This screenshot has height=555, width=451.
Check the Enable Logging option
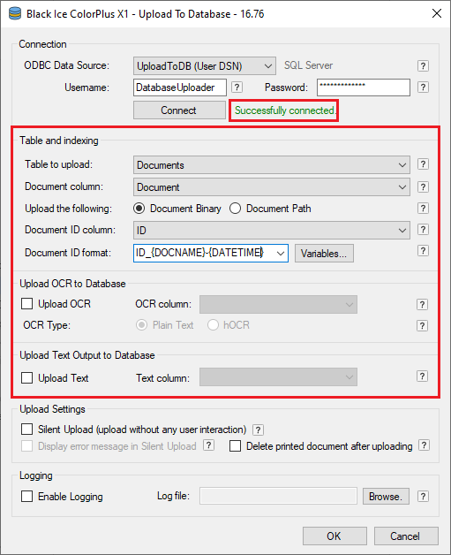pyautogui.click(x=26, y=497)
